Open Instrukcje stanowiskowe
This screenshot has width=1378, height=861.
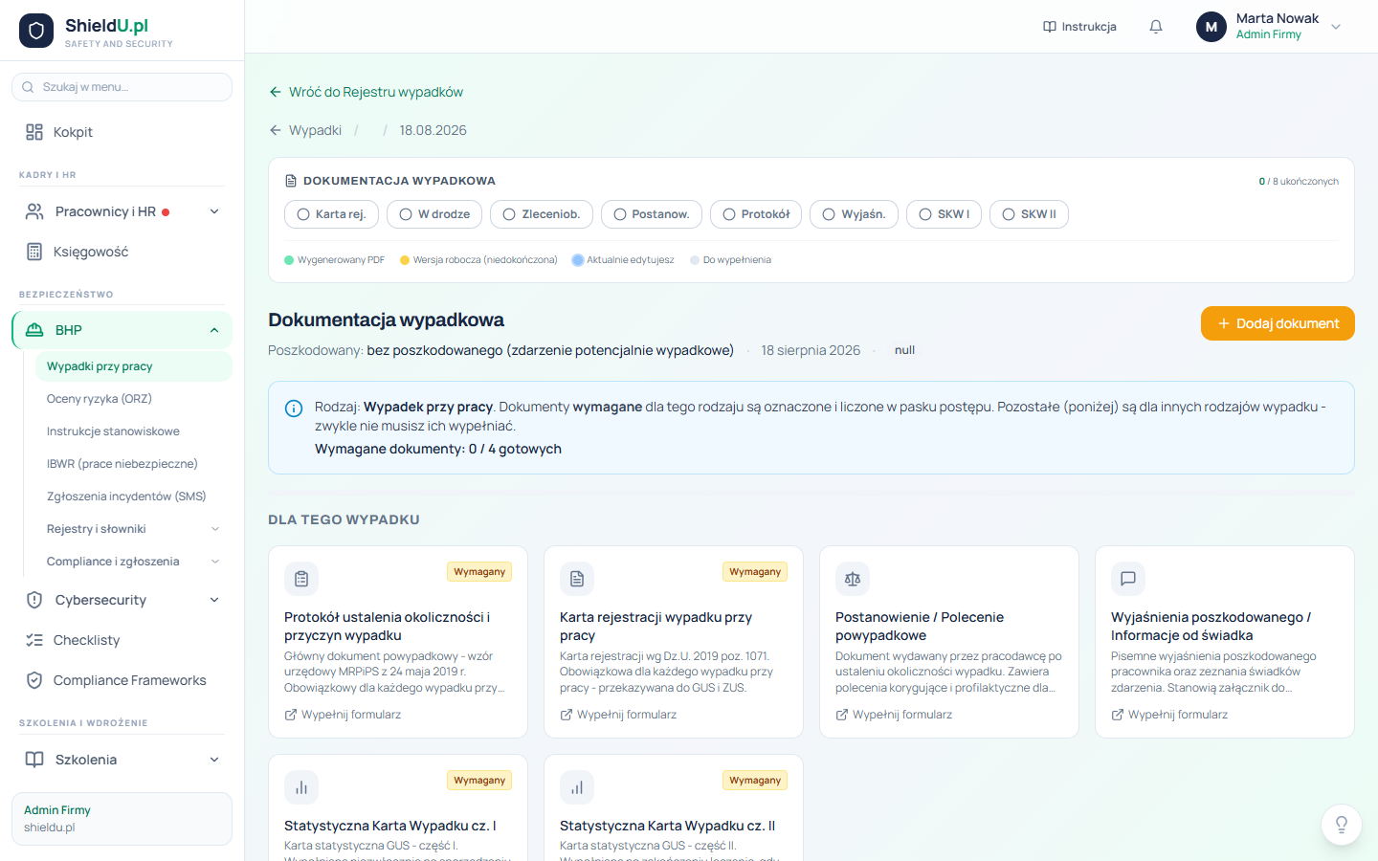point(133,431)
